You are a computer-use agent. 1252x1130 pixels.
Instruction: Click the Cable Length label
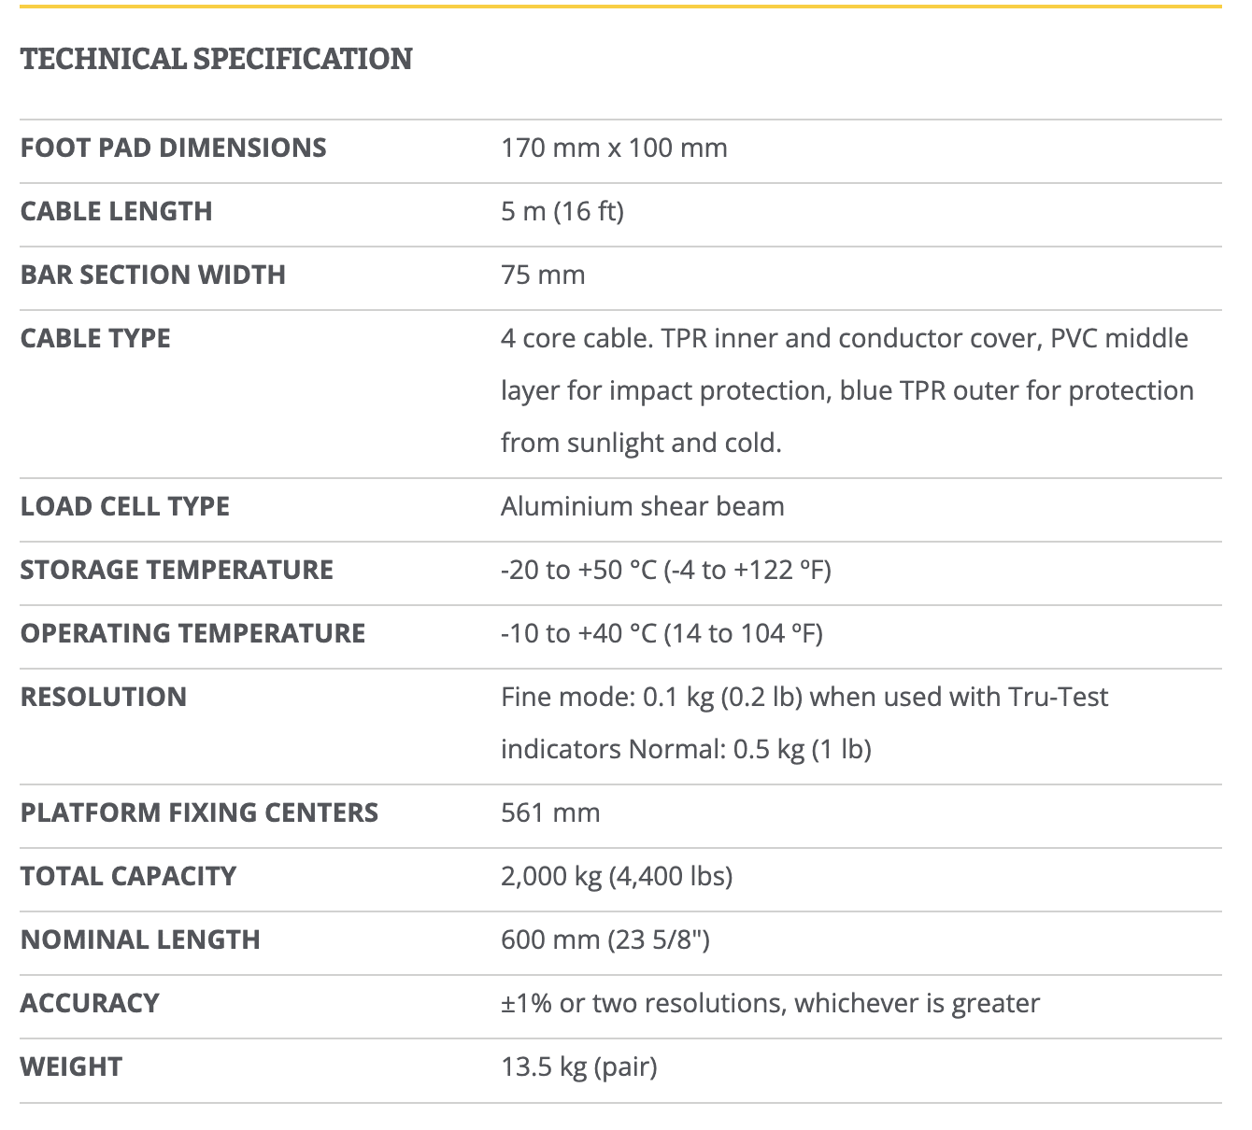point(117,211)
